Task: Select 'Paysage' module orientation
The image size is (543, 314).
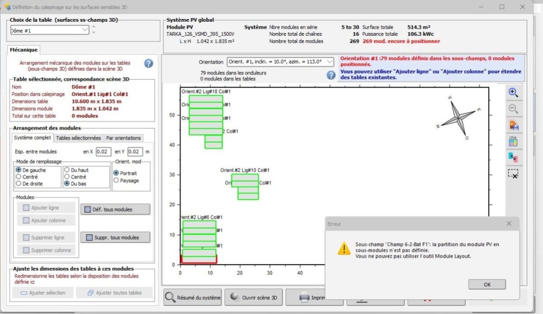Action: (x=116, y=180)
